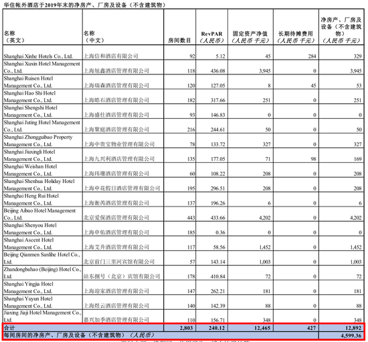Viewport: 368px width, 342px height.
Task: Select Shanghai Yingjia Hotel Management cell
Action: click(42, 288)
